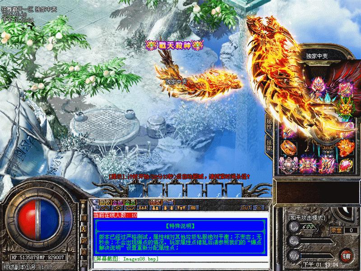Click the top small icon left of chat box
The height and width of the screenshot is (271, 361).
point(84,218)
